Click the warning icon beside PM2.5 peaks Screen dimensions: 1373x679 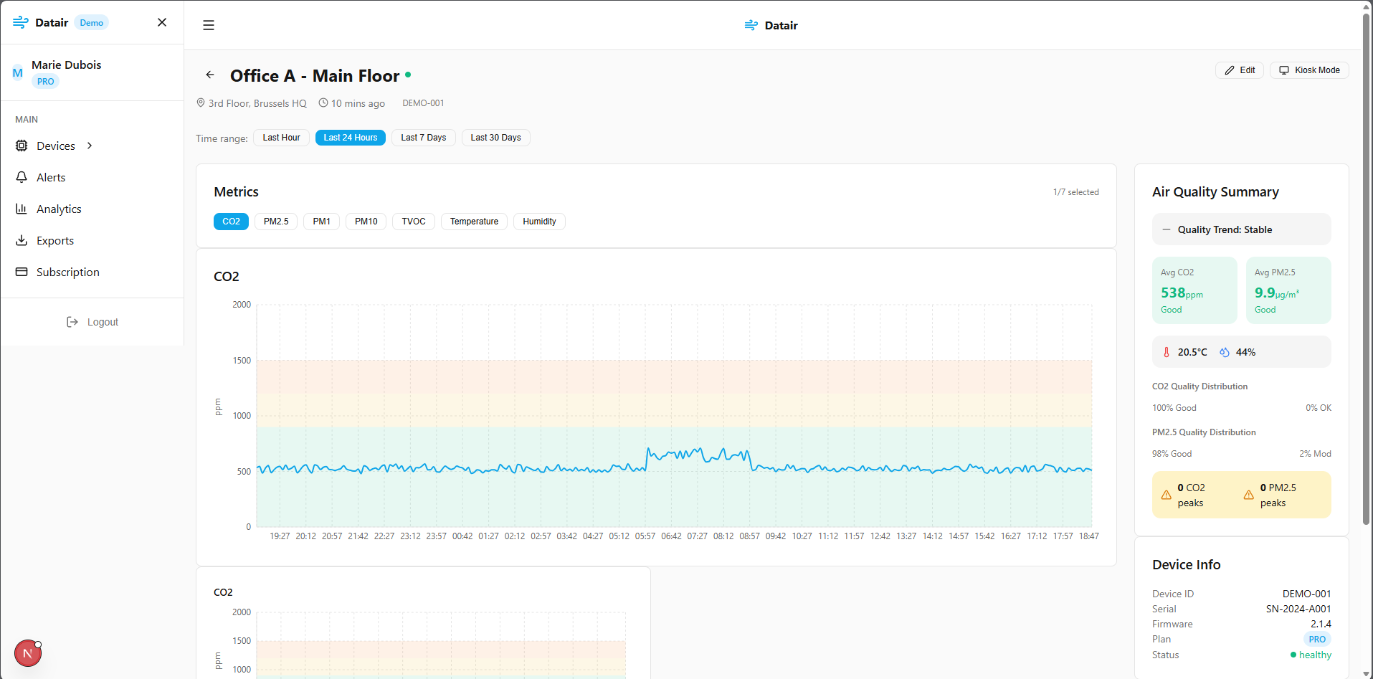click(x=1249, y=495)
